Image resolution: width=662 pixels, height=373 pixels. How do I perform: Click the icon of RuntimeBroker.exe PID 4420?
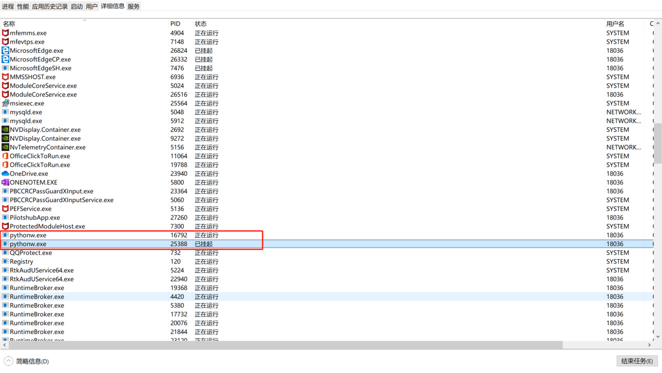[x=5, y=297]
